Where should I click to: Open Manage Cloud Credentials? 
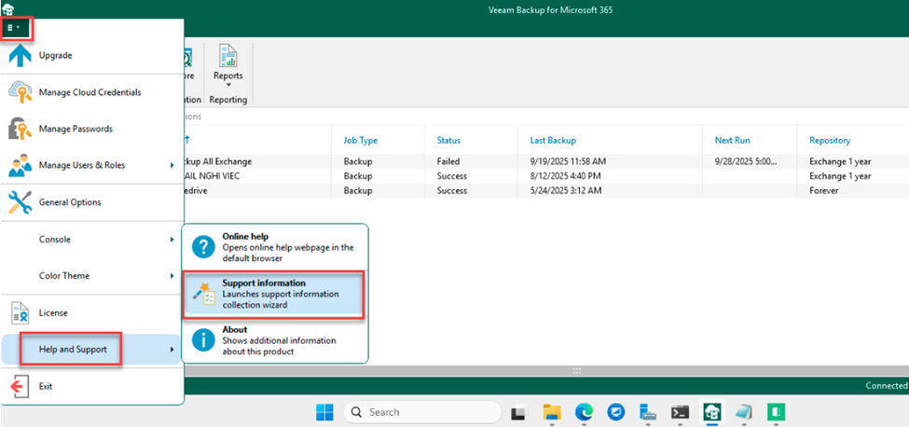[90, 92]
